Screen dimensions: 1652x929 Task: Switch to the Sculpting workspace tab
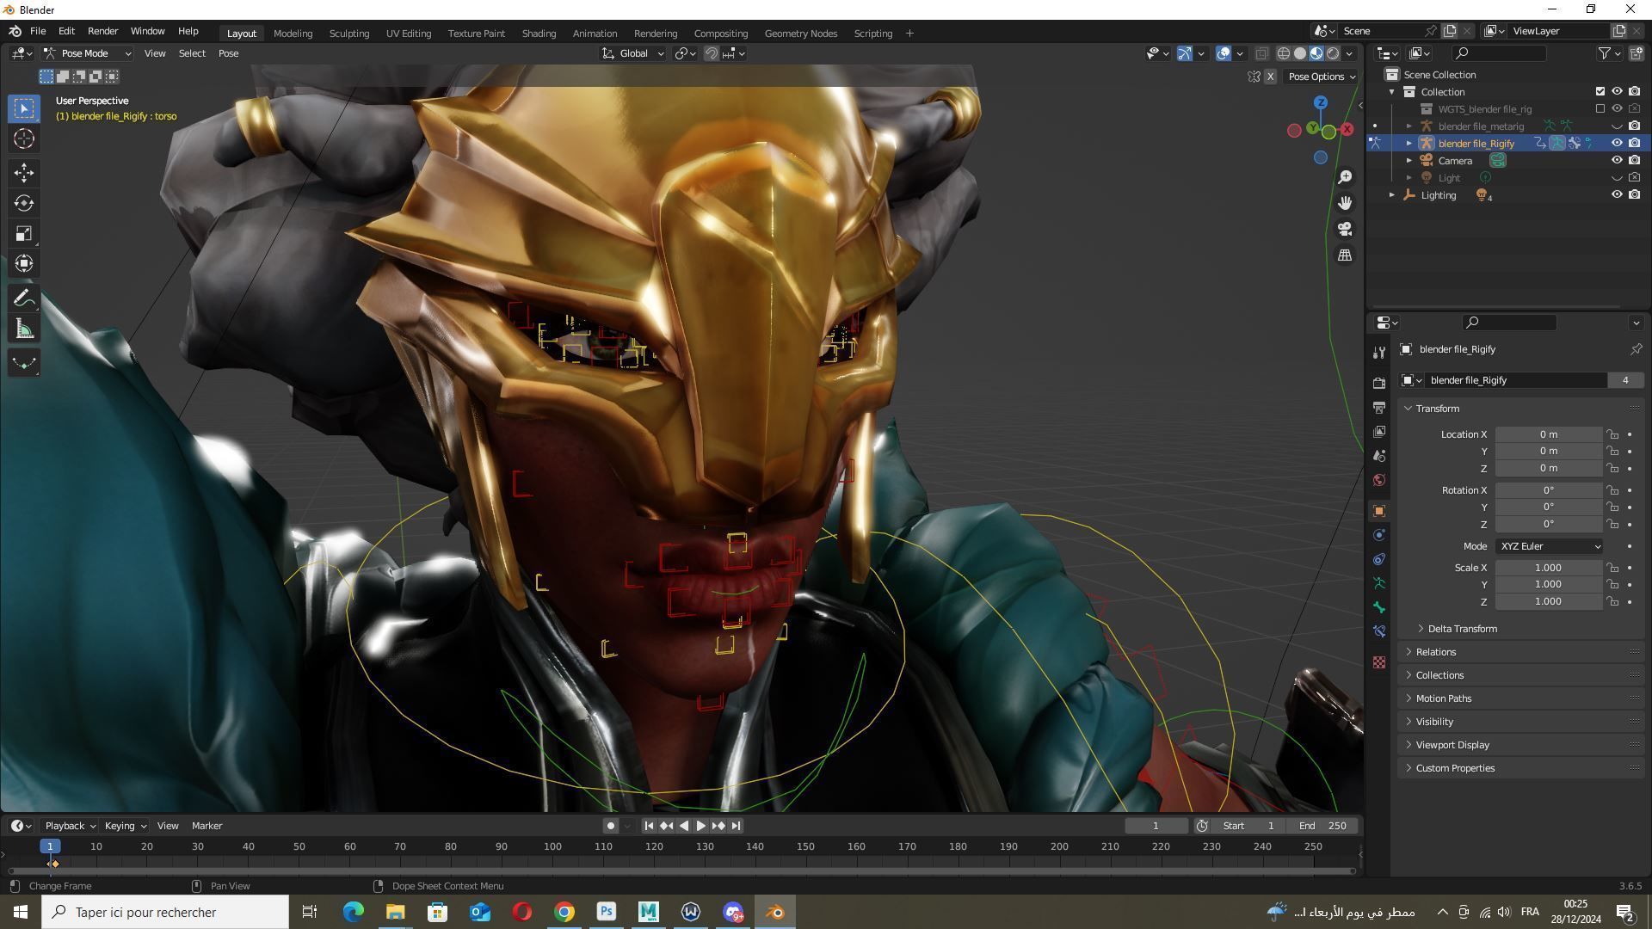pyautogui.click(x=348, y=34)
